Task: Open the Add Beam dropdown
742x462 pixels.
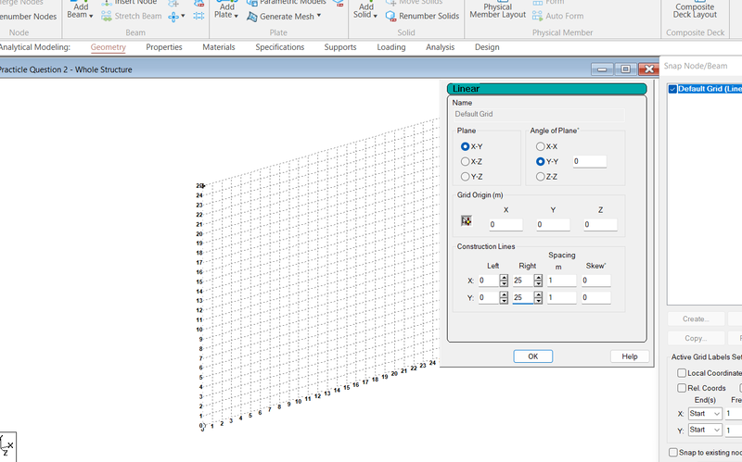Action: point(80,11)
